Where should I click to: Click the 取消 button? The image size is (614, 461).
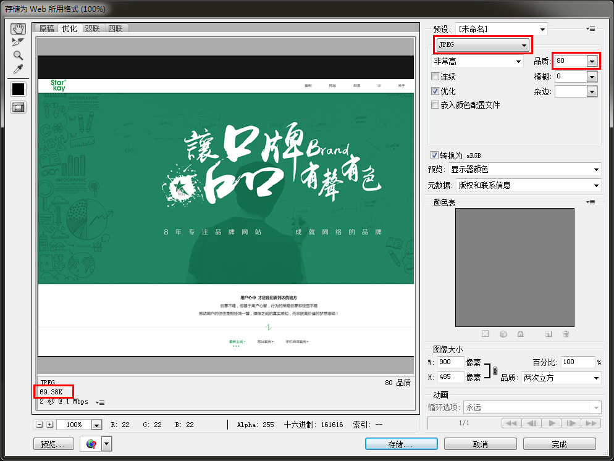tap(481, 444)
